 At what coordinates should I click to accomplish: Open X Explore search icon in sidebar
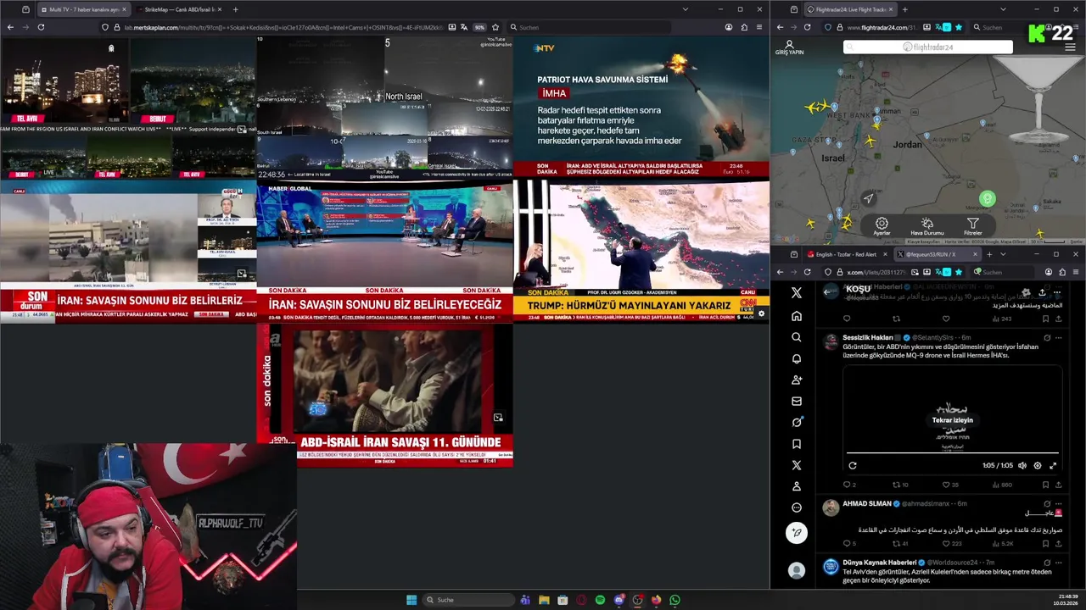pos(796,337)
